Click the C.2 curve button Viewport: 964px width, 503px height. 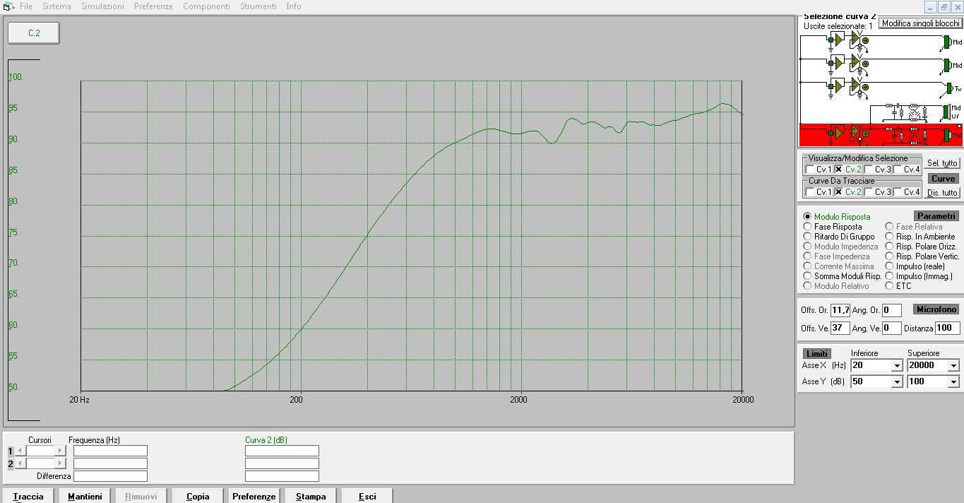click(34, 33)
